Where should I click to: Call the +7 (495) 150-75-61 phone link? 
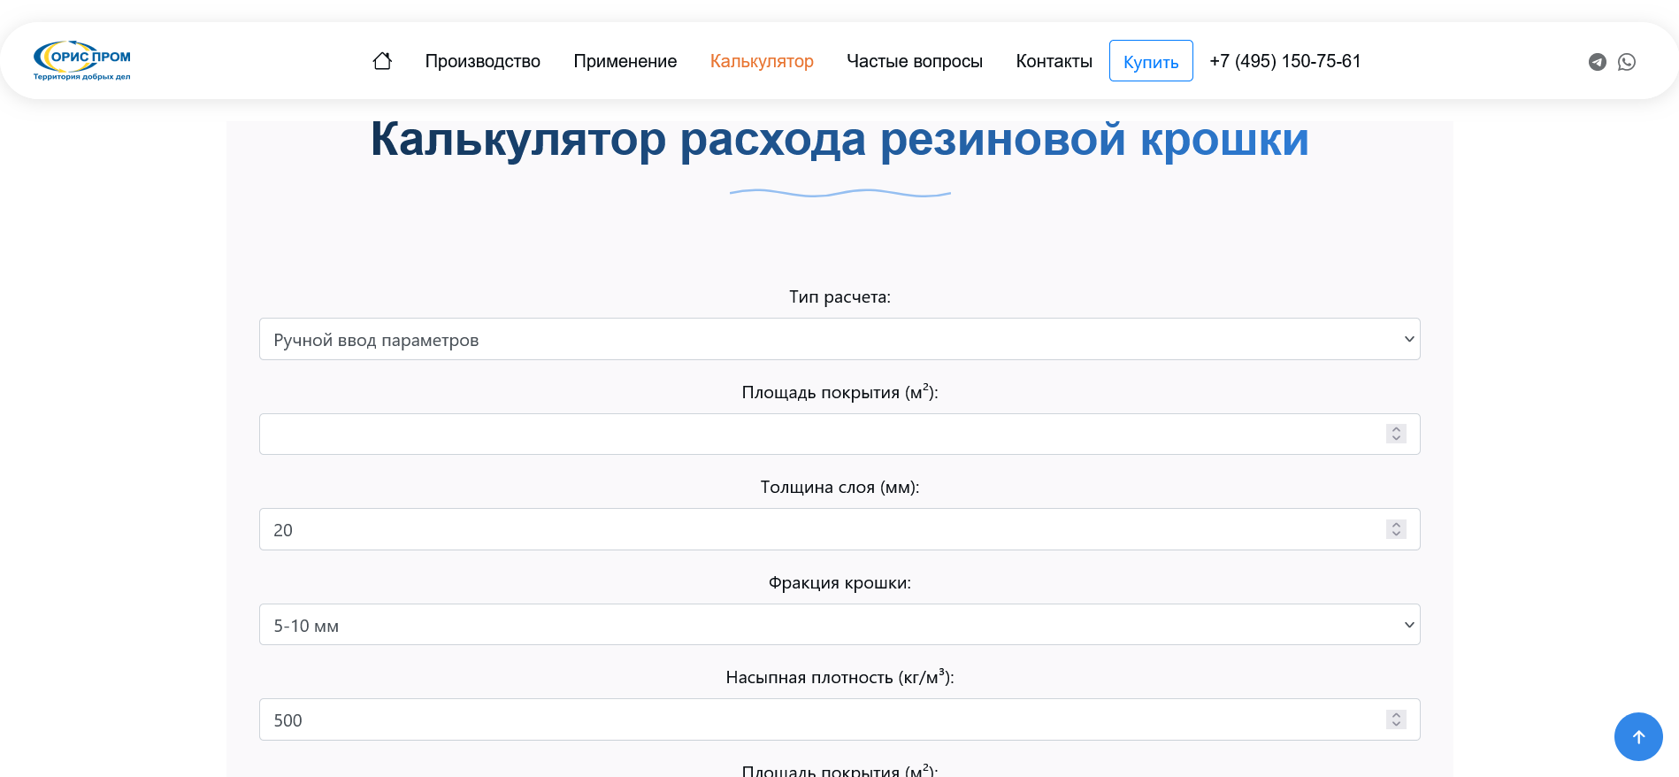[x=1284, y=61]
